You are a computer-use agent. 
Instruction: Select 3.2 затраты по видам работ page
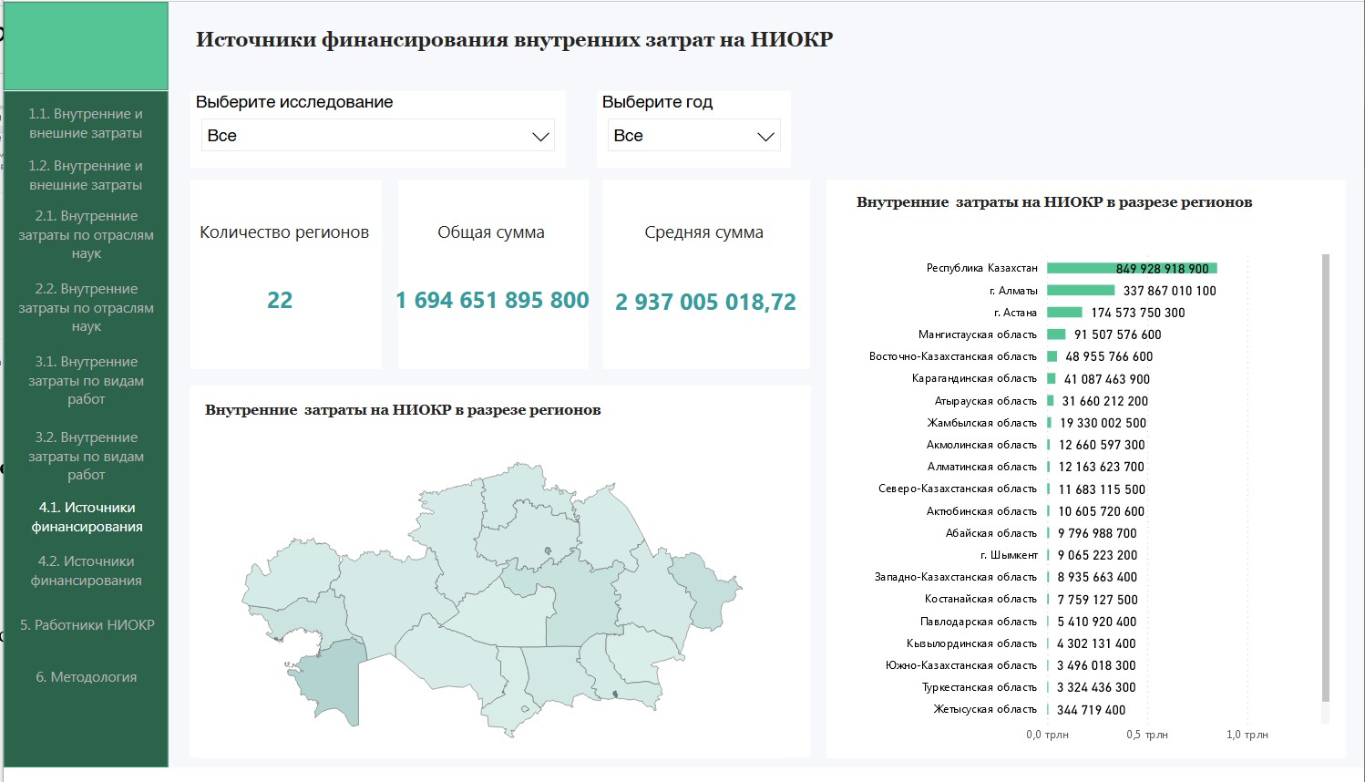point(86,456)
